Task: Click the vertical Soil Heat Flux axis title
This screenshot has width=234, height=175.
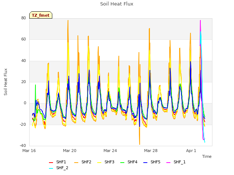Action: click(x=5, y=82)
